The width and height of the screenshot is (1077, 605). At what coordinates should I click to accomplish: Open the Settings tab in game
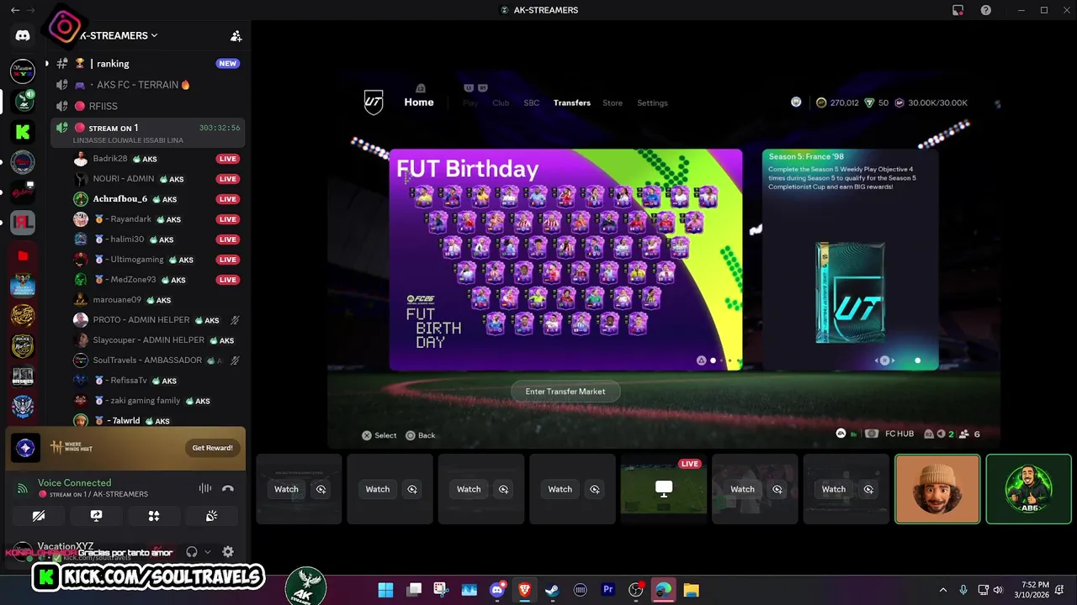click(x=652, y=103)
